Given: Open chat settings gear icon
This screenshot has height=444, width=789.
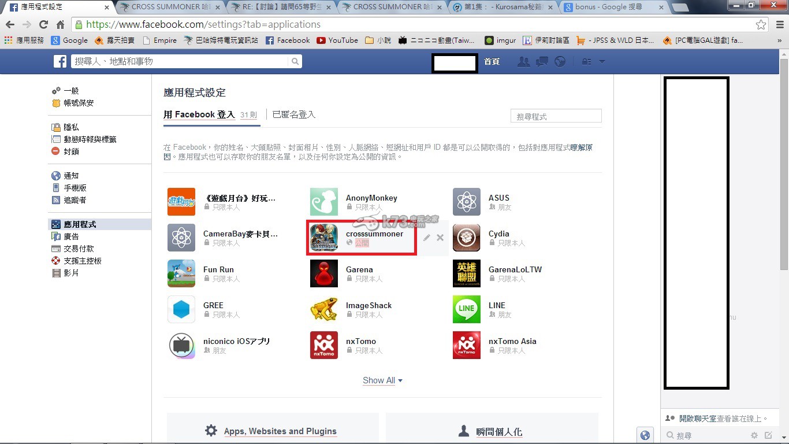Looking at the screenshot, I should tap(754, 435).
